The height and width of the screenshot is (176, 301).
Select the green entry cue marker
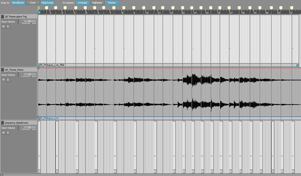click(39, 8)
